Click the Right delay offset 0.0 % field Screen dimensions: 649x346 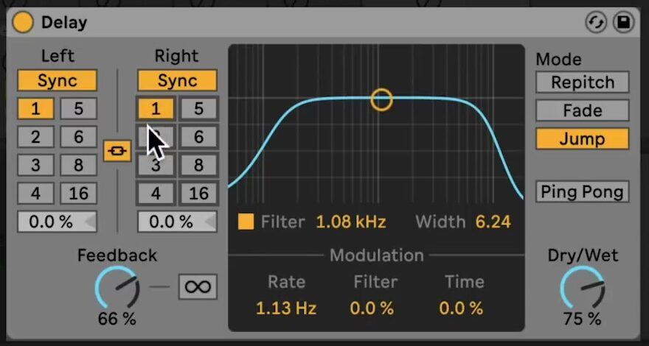coord(177,222)
